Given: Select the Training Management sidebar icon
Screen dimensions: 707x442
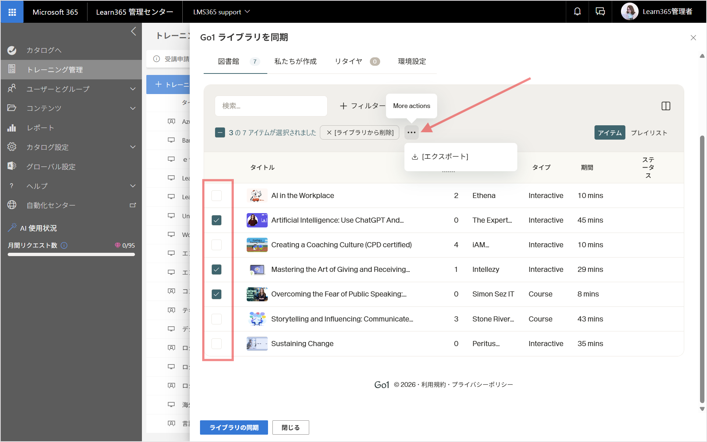Looking at the screenshot, I should 12,69.
